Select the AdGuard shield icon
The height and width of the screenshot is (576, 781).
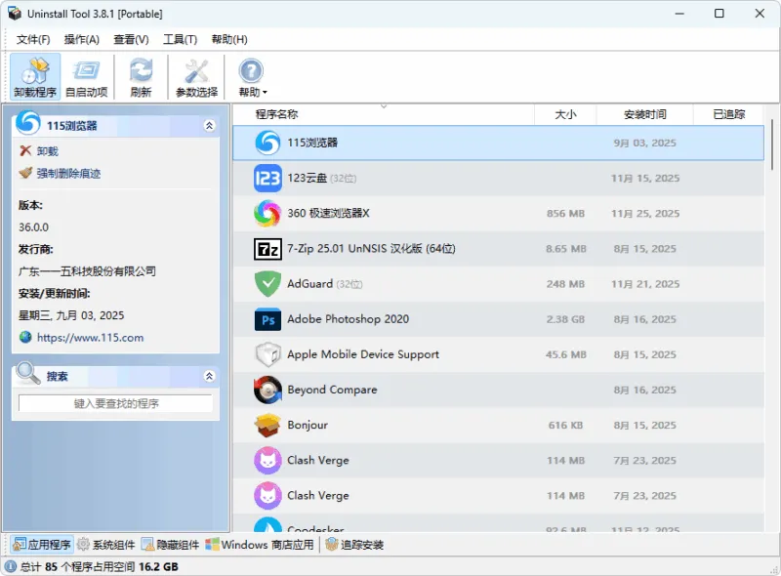coord(267,284)
